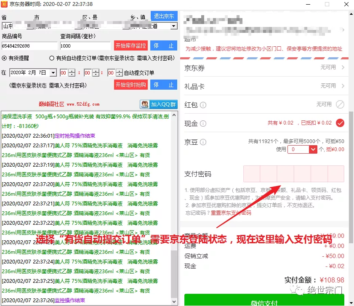Click the 退出京东 logout button
Screen dimensions: 354x306
164,16
